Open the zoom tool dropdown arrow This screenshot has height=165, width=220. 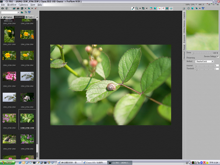pyautogui.click(x=140, y=8)
